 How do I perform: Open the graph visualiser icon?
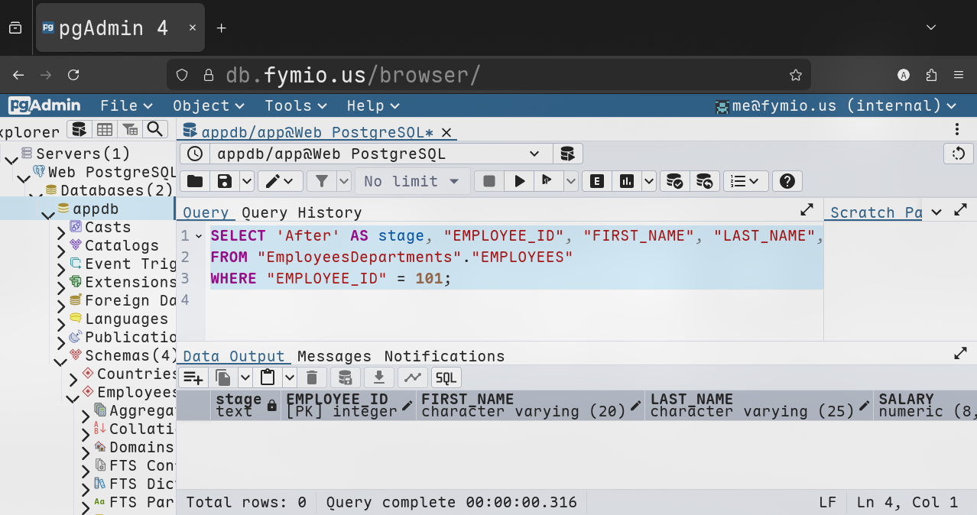pos(412,377)
